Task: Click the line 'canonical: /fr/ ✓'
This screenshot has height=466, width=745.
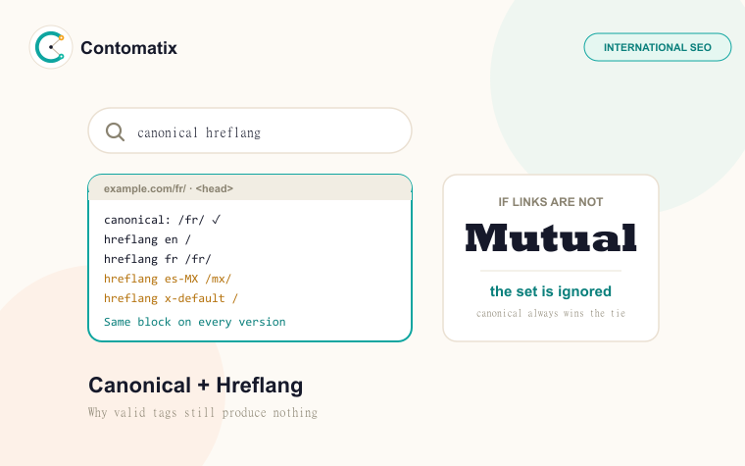Action: [x=163, y=220]
